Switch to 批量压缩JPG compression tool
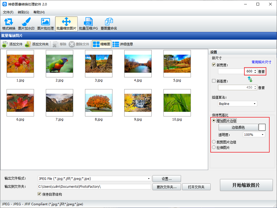 [88, 24]
